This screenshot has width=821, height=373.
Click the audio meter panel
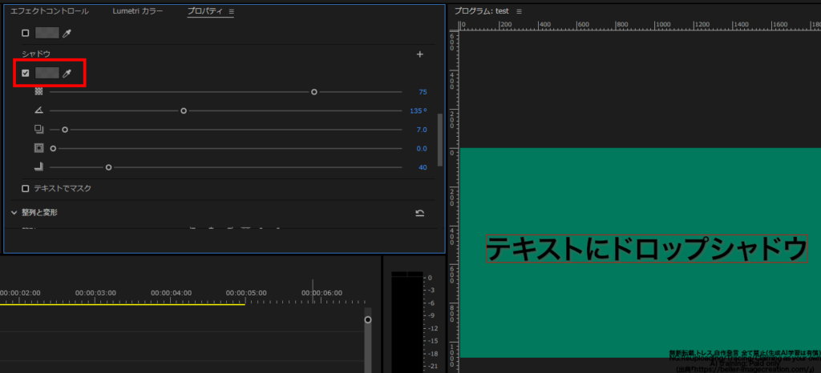406,324
